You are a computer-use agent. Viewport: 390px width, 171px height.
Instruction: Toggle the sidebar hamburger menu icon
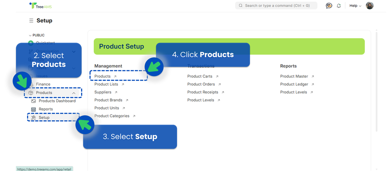click(x=31, y=21)
